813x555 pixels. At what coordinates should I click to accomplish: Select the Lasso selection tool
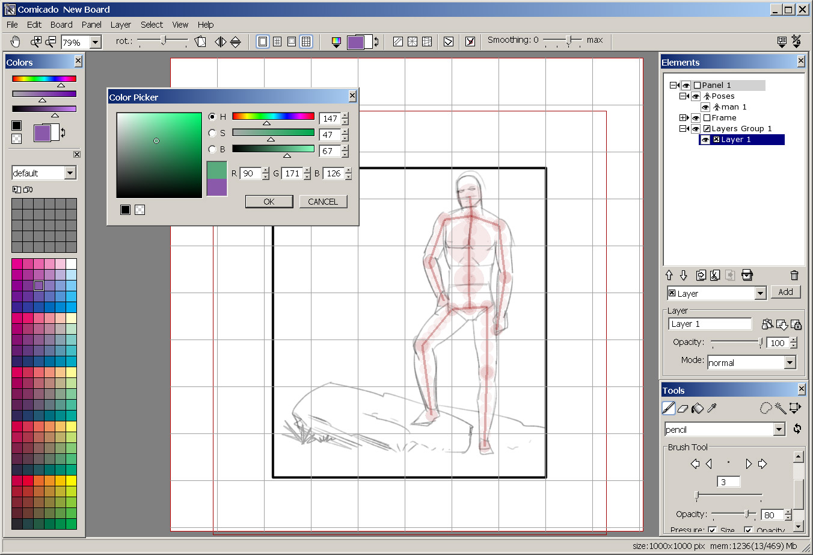pyautogui.click(x=765, y=408)
